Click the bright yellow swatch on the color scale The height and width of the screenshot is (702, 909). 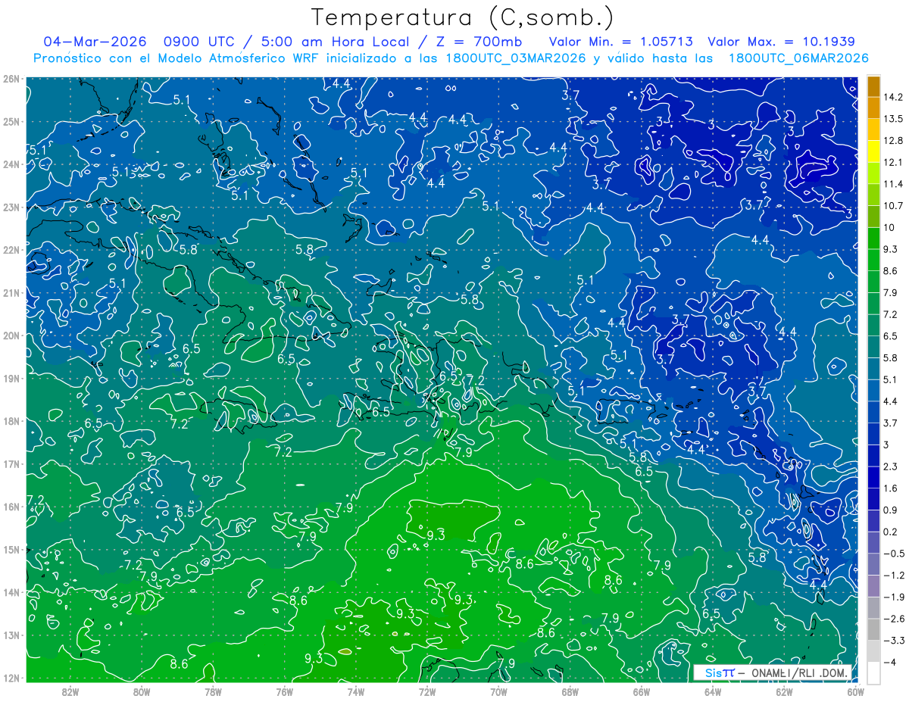coord(873,151)
